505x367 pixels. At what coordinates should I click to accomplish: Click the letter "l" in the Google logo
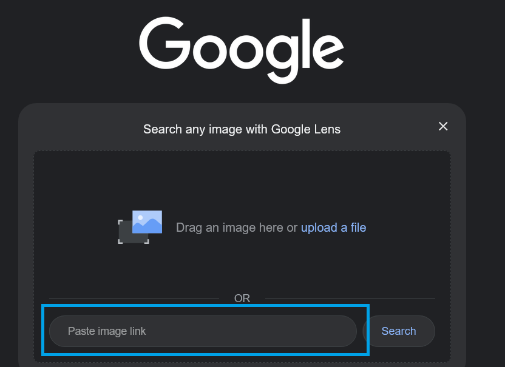305,43
